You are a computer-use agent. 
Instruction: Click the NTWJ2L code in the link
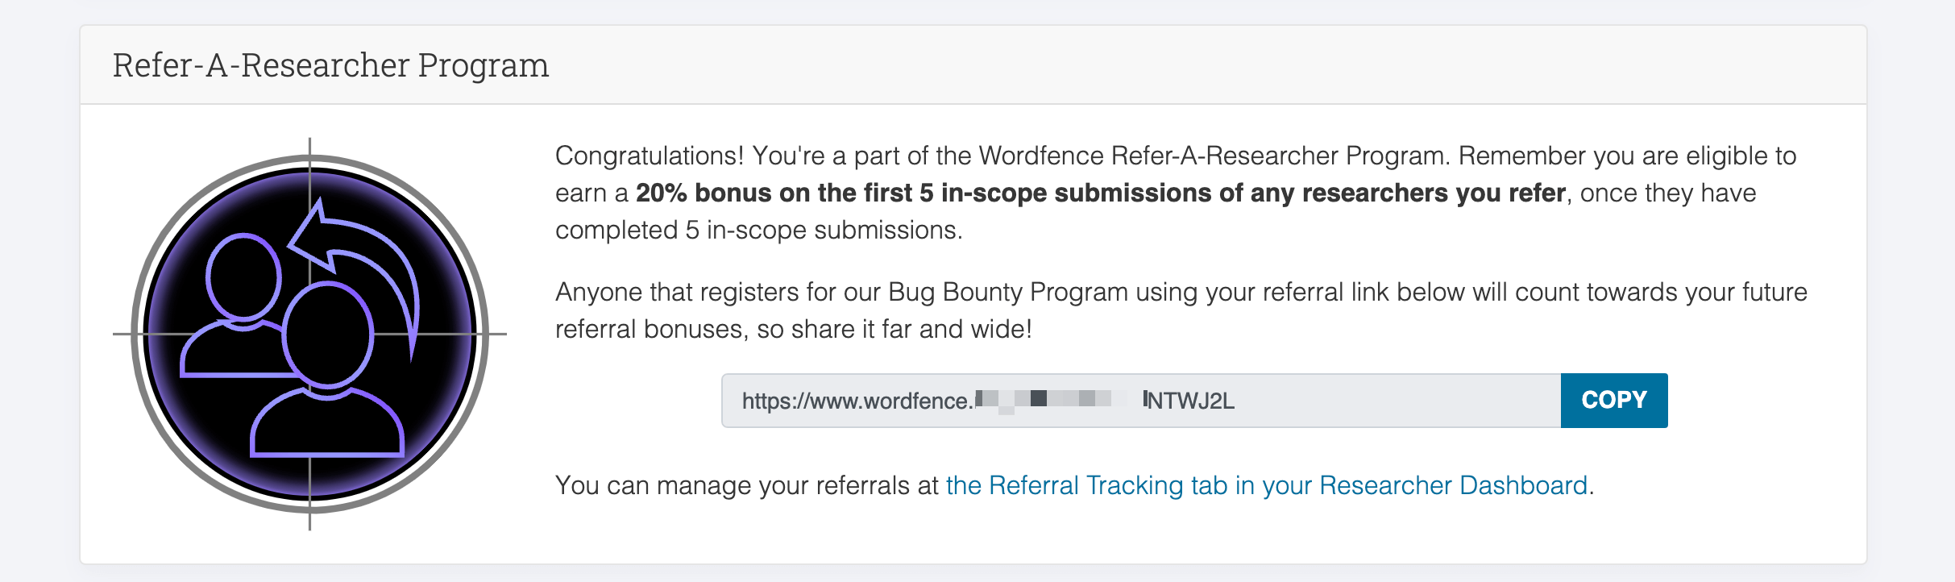point(1191,401)
